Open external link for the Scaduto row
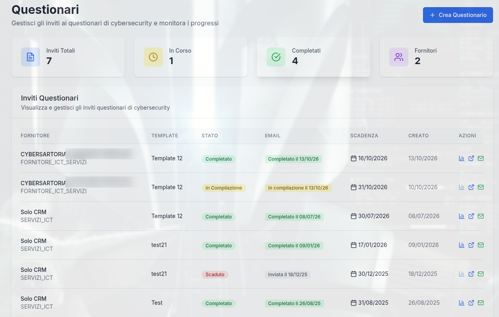 471,274
